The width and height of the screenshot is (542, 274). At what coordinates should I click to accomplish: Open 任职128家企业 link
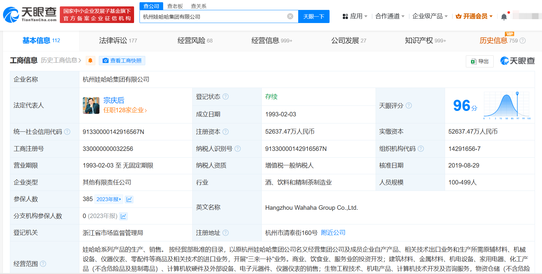(125, 110)
